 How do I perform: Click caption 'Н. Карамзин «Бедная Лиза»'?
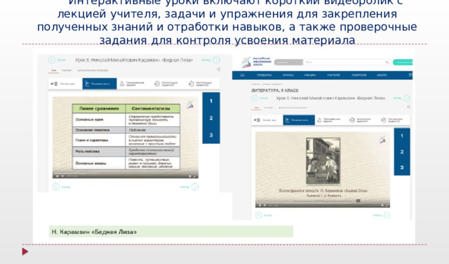click(x=94, y=232)
